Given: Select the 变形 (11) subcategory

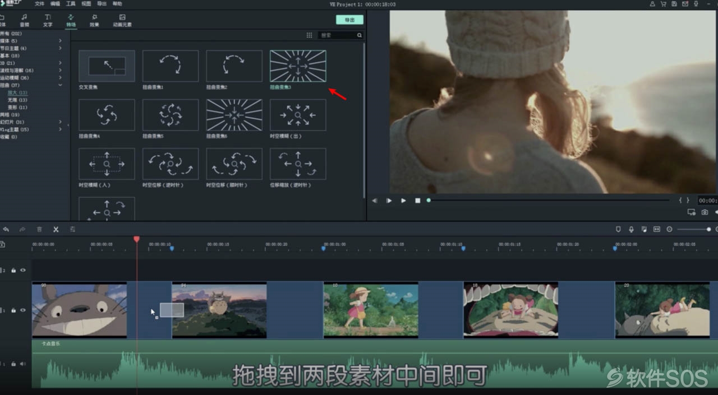Looking at the screenshot, I should [17, 107].
